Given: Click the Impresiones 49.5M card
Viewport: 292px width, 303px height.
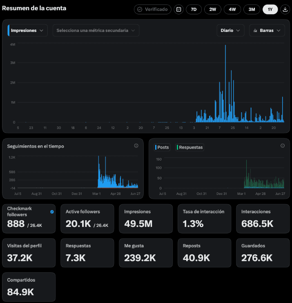Looking at the screenshot, I should pos(146,219).
